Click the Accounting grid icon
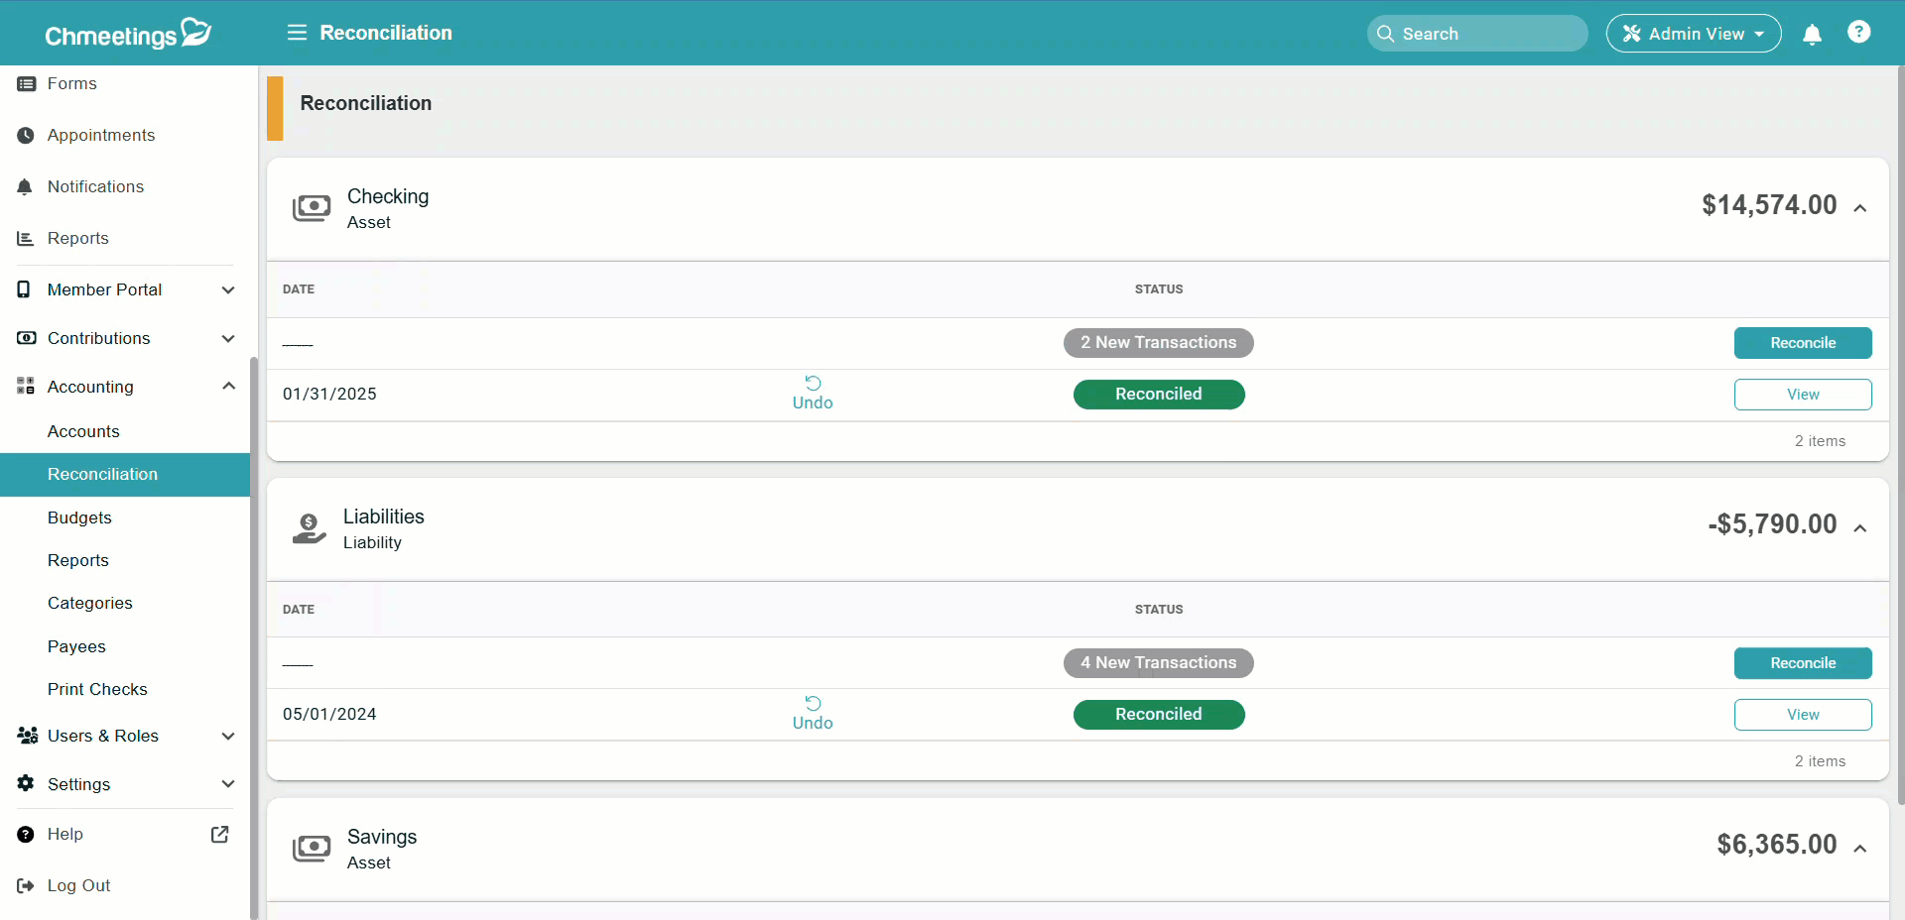Viewport: 1905px width, 920px height. pos(26,387)
